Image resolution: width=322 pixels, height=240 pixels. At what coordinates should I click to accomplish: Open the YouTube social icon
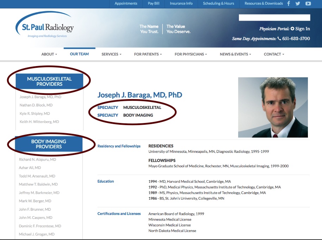(x=308, y=4)
